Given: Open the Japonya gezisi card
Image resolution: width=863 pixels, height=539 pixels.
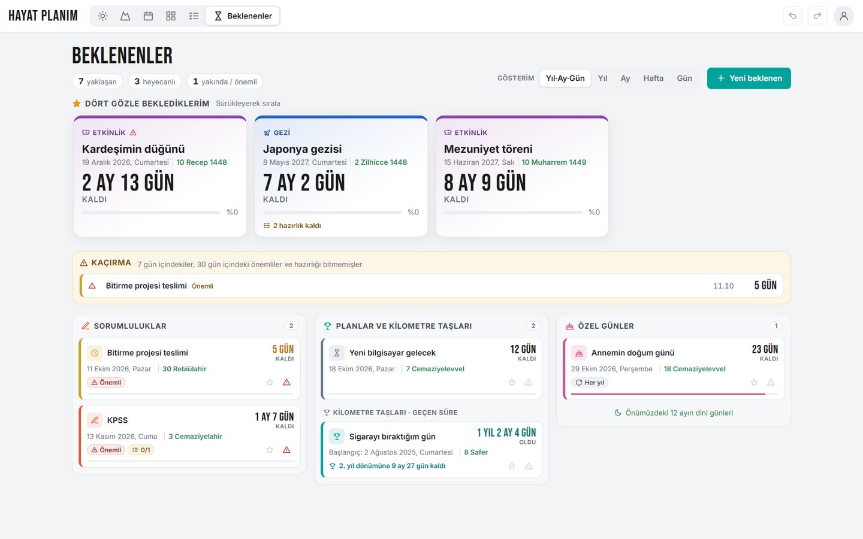Looking at the screenshot, I should 341,176.
